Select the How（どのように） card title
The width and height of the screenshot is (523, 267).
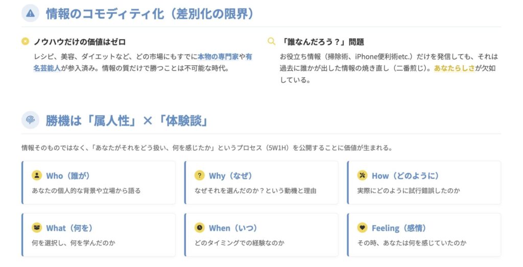click(405, 176)
